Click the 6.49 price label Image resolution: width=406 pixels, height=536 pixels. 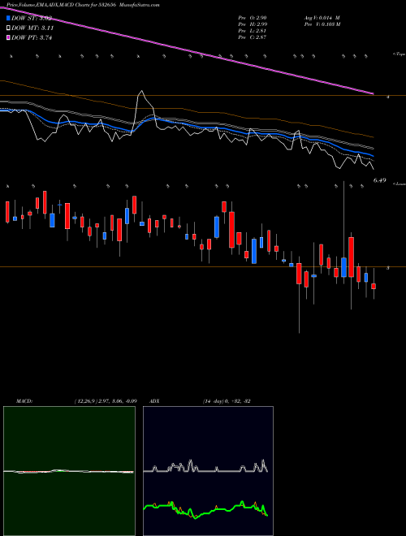[x=379, y=180]
